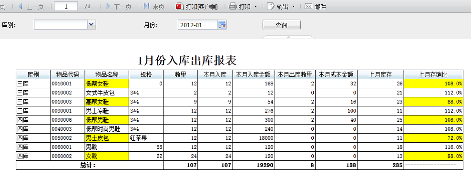The image size is (471, 178).
Task: Click the 18000 amount cell
Action: pos(254,138)
